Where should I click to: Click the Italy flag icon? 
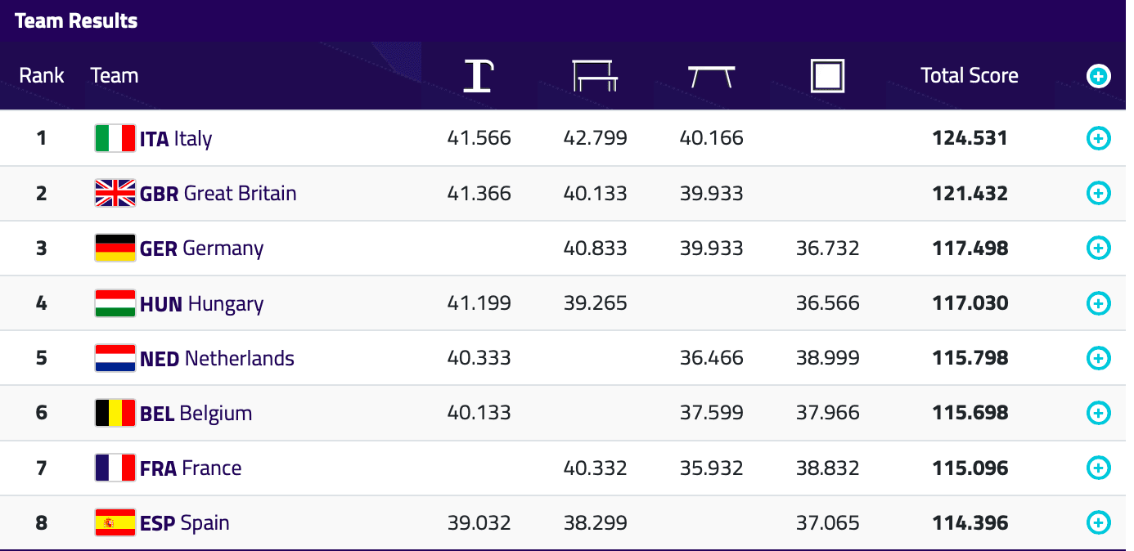pyautogui.click(x=115, y=138)
